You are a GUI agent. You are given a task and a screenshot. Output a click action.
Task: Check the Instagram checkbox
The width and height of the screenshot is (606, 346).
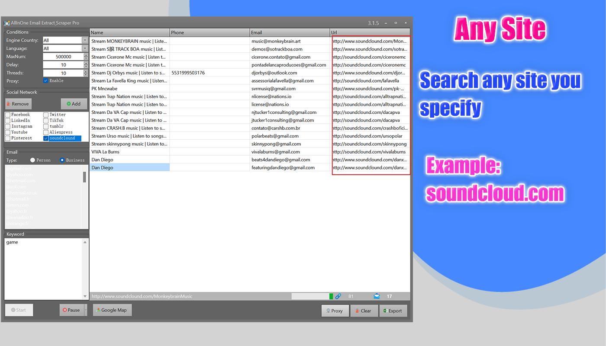tap(8, 126)
